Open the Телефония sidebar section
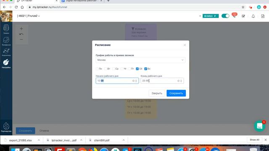Screen dimensions: 269x151 point(6,41)
